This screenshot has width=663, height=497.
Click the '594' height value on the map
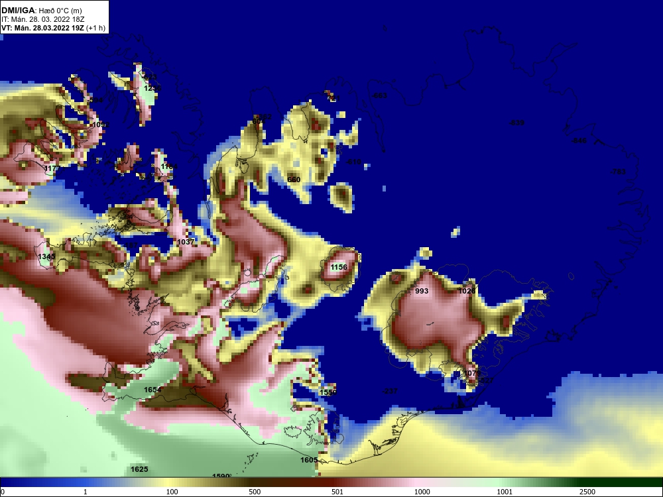96,100
